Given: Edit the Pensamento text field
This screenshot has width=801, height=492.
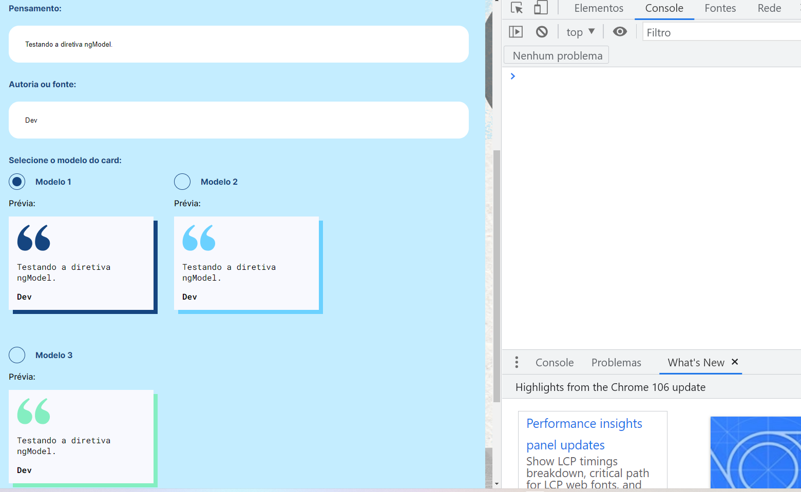Looking at the screenshot, I should (x=238, y=44).
